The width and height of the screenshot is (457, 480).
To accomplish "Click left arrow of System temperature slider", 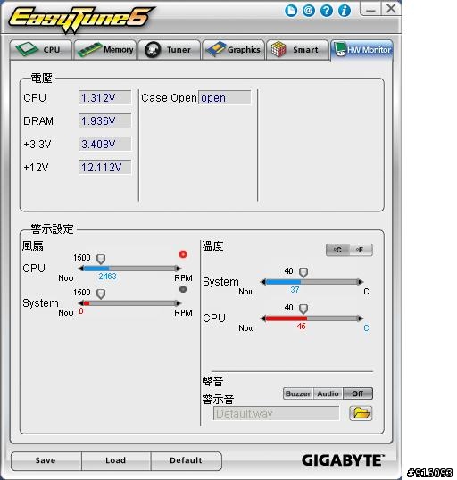I will (x=262, y=282).
